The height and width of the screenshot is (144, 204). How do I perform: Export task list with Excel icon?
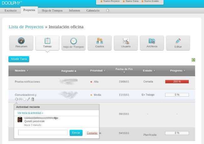click(x=193, y=60)
